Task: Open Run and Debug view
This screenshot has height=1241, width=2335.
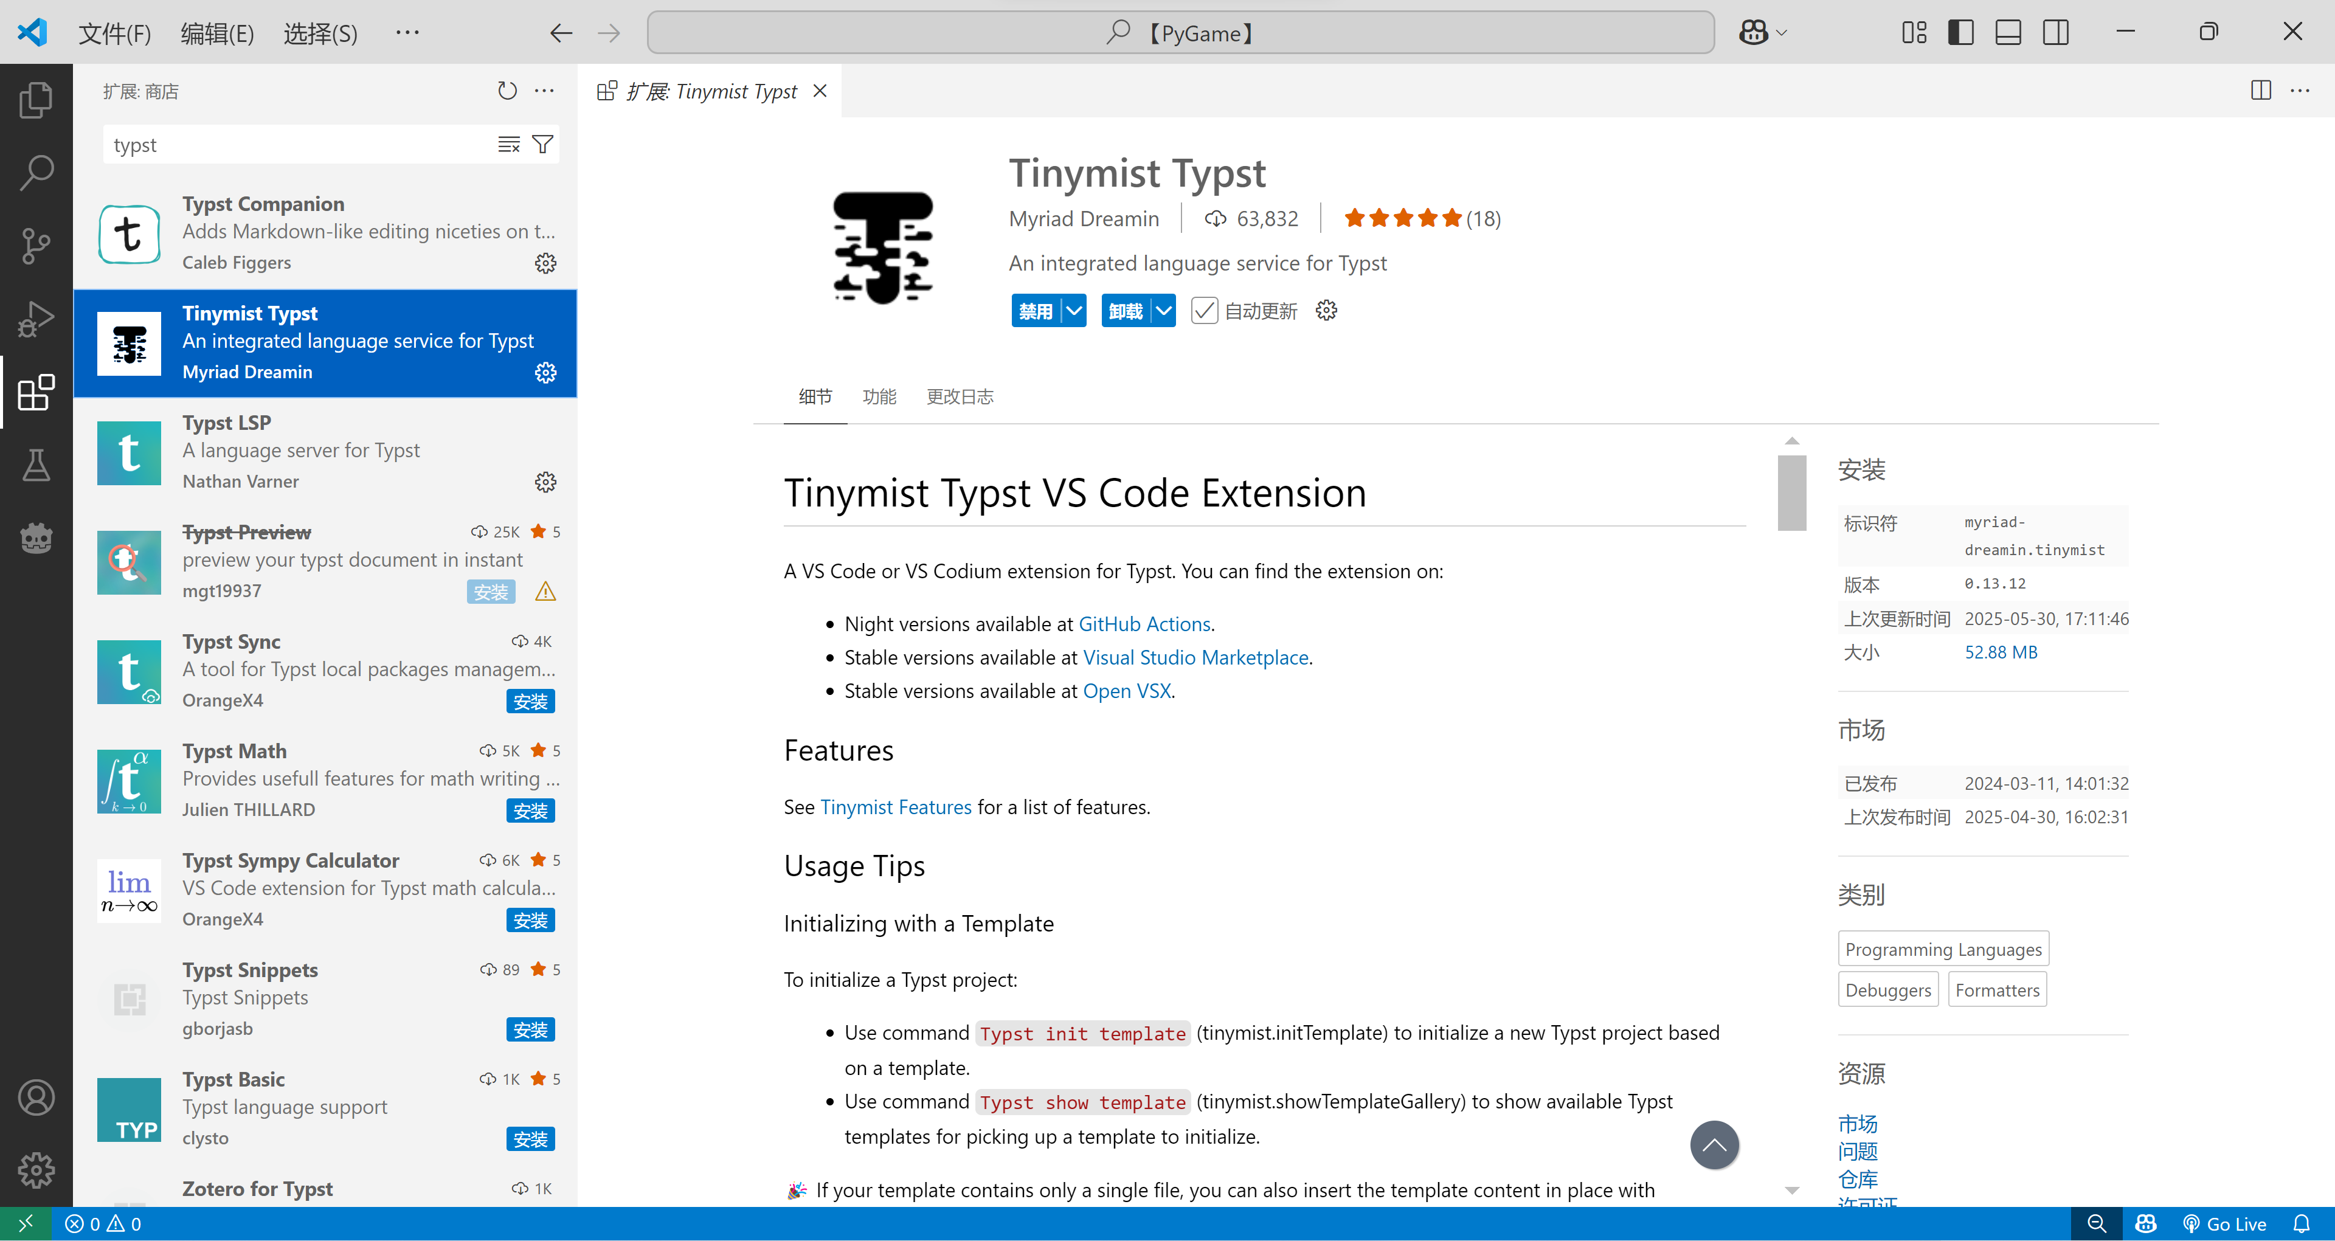Action: tap(36, 319)
